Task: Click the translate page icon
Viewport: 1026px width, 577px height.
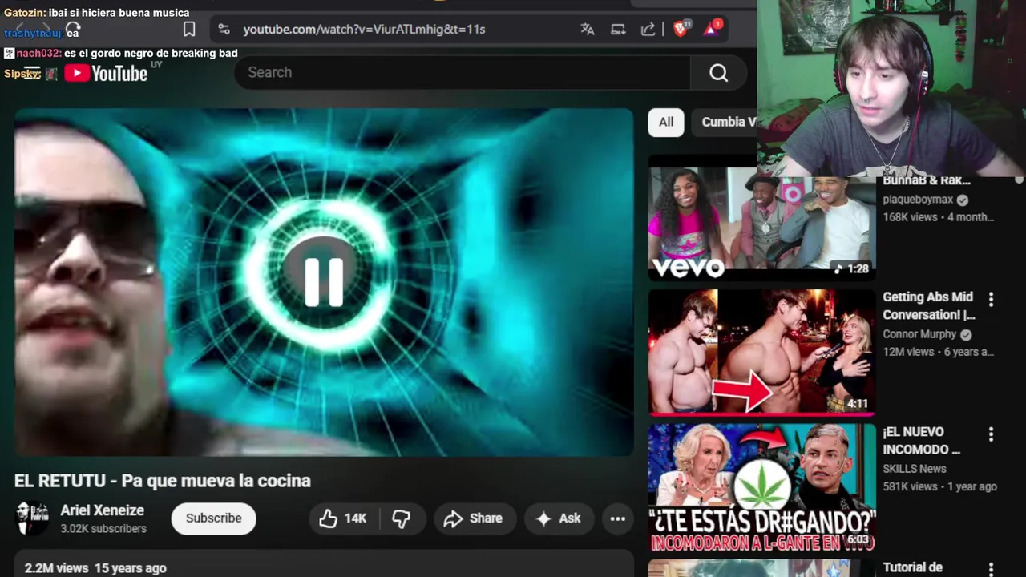Action: (x=588, y=30)
